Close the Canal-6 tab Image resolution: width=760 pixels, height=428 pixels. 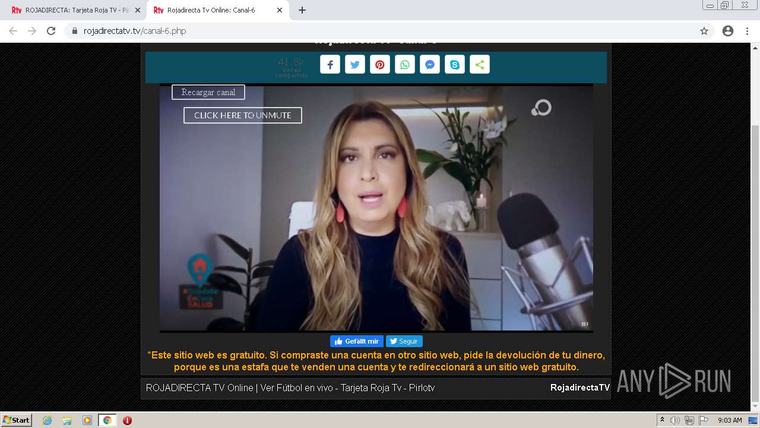pyautogui.click(x=279, y=10)
